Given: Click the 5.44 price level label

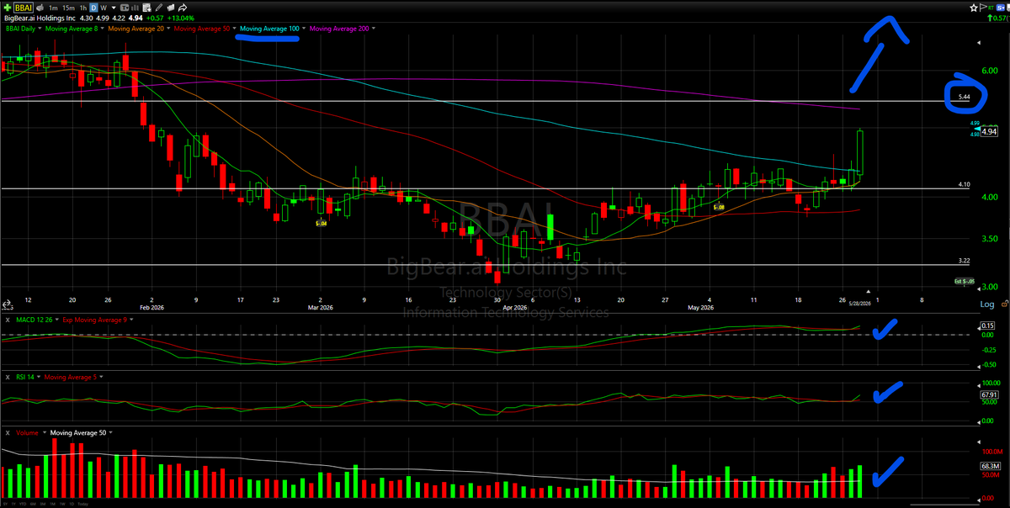Looking at the screenshot, I should pyautogui.click(x=965, y=98).
